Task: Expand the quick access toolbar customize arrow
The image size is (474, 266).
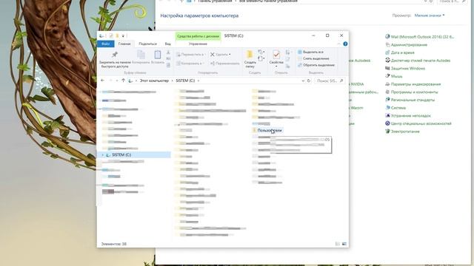Action: point(123,36)
